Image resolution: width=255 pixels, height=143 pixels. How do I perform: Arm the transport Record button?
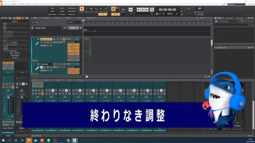point(152,10)
